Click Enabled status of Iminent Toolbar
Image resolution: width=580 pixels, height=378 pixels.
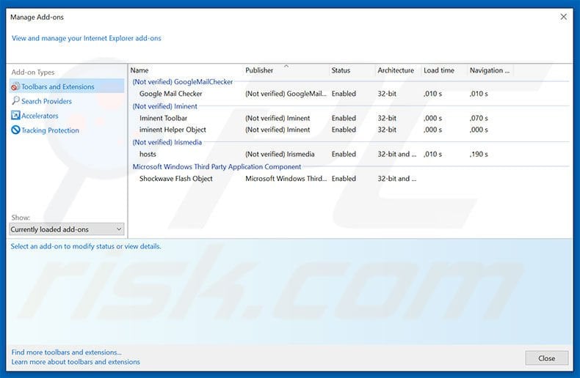point(344,118)
